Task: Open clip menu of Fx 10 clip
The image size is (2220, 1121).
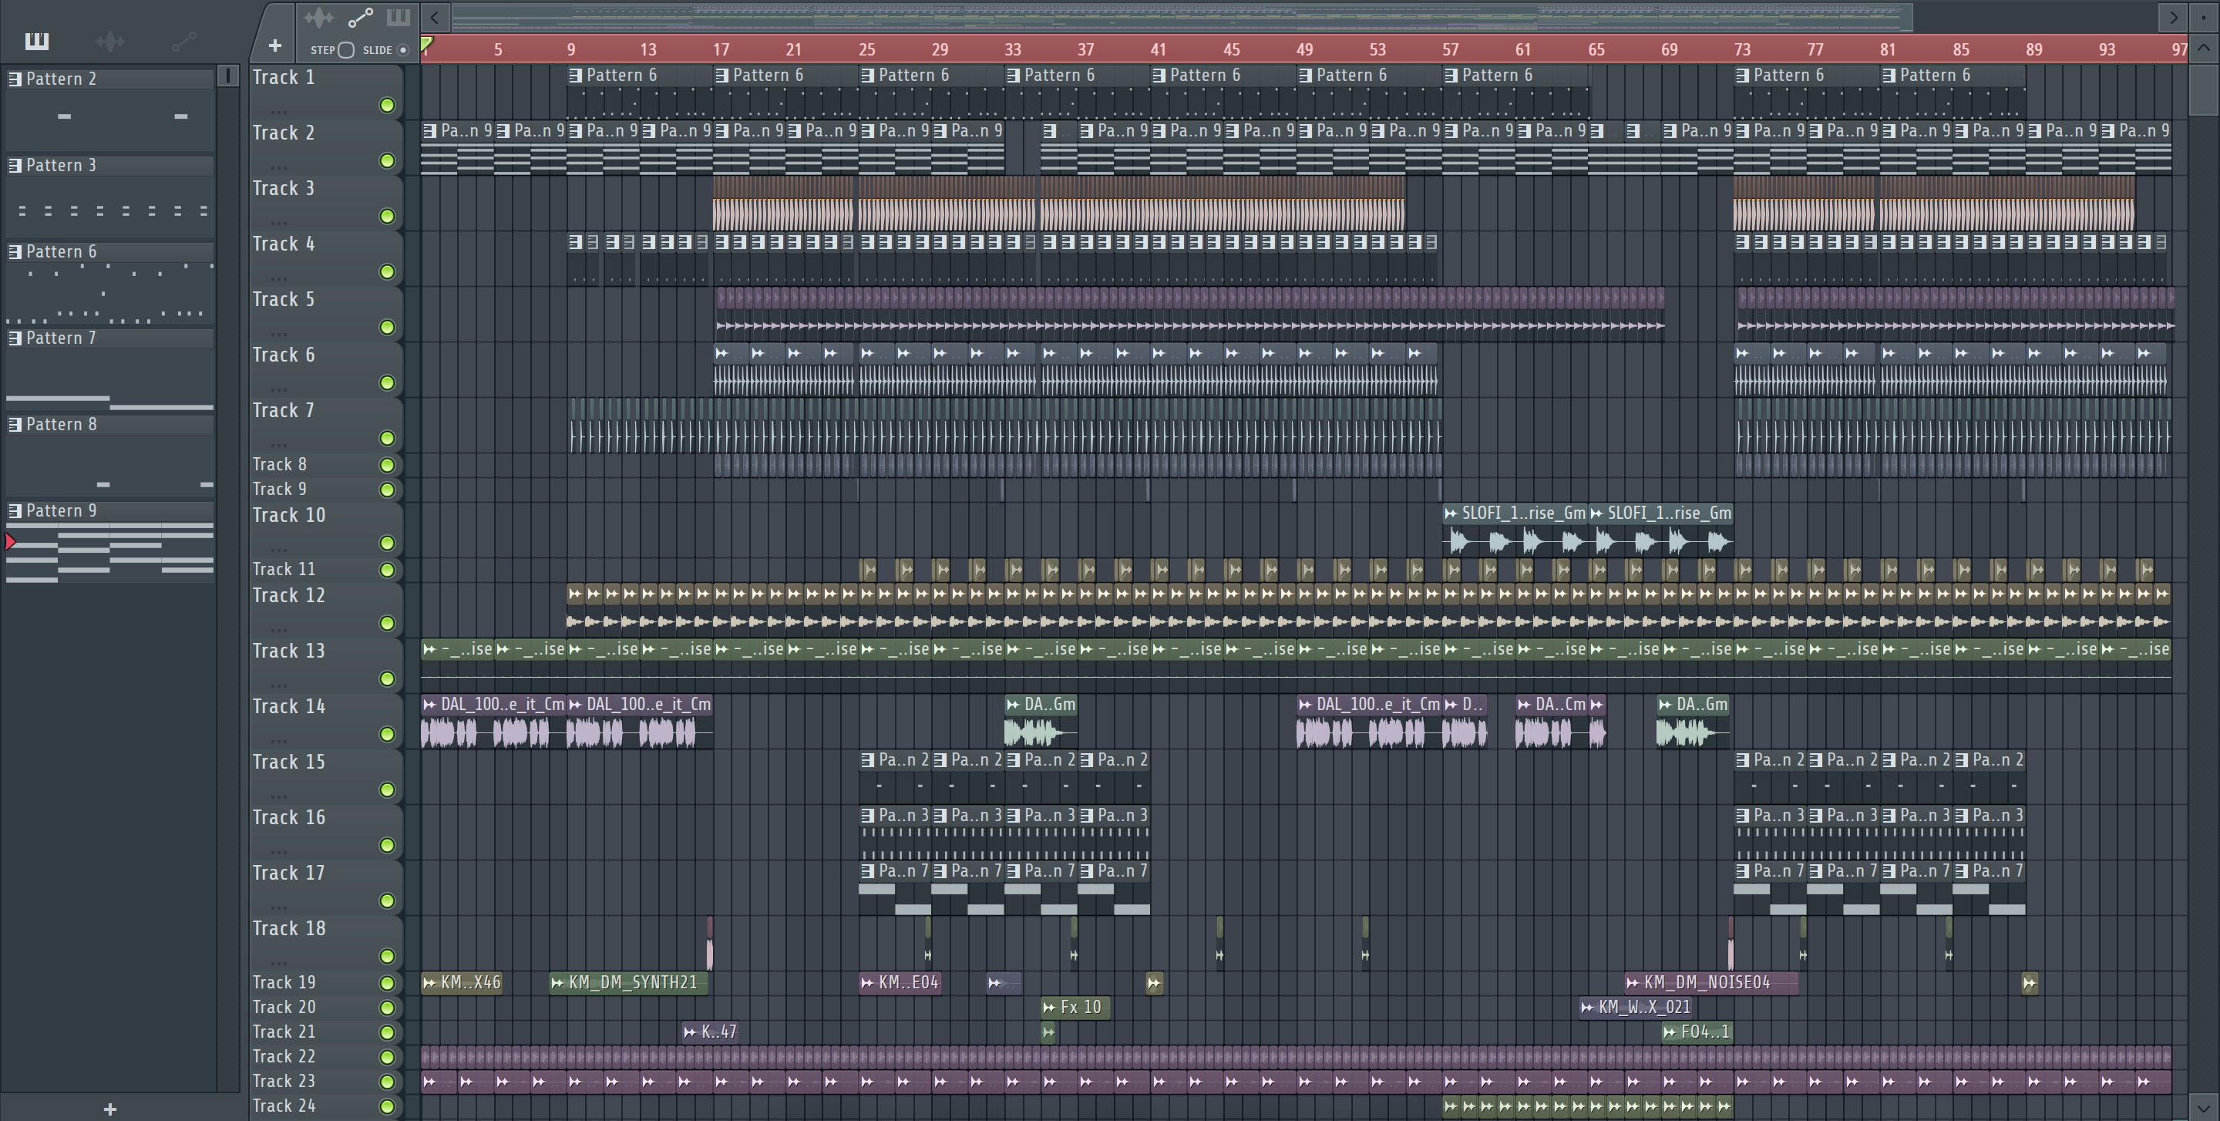Action: pos(1049,1007)
